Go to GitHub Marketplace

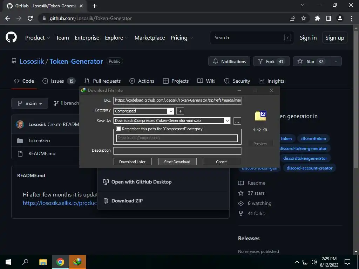pyautogui.click(x=150, y=38)
